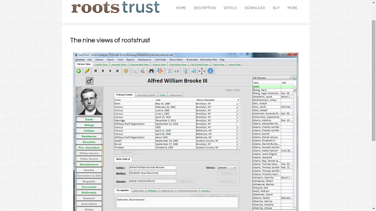
Task: Select Abrahams, Jacob in persons list
Action: click(x=273, y=97)
